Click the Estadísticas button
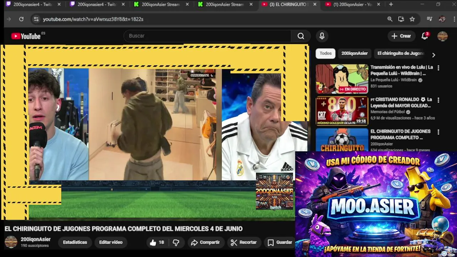Screen dimensions: 457x257 [75, 242]
